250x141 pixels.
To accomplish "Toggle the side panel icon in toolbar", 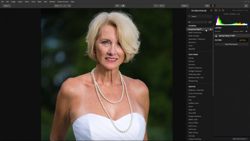I will coord(213,6).
